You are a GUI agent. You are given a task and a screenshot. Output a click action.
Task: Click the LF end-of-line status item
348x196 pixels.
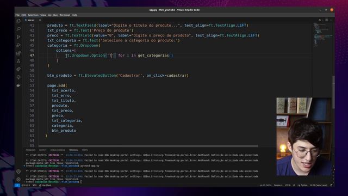point(294,185)
